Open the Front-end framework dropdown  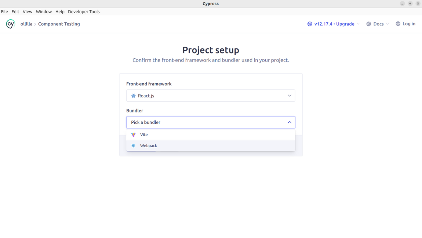[290, 96]
